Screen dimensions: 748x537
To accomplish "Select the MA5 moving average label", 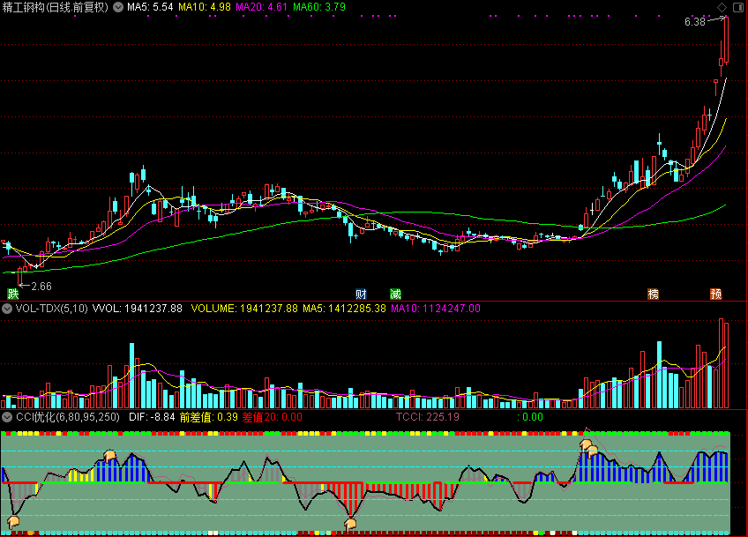I will click(149, 7).
